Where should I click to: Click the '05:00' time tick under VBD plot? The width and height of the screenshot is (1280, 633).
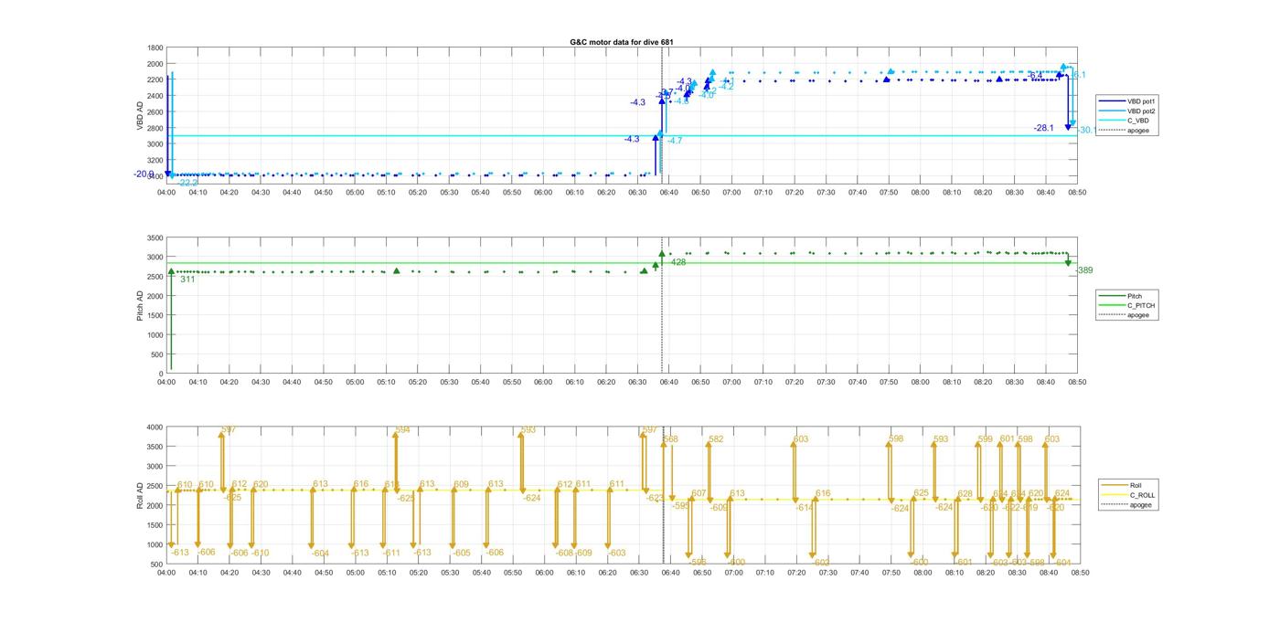[355, 192]
